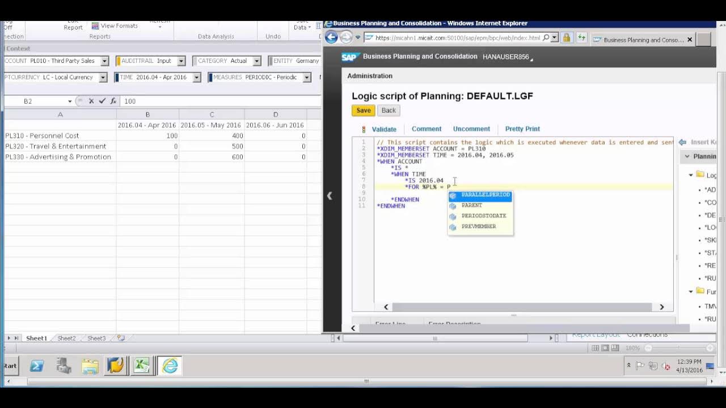Click the taskbar clock 12:39 PM

point(689,362)
